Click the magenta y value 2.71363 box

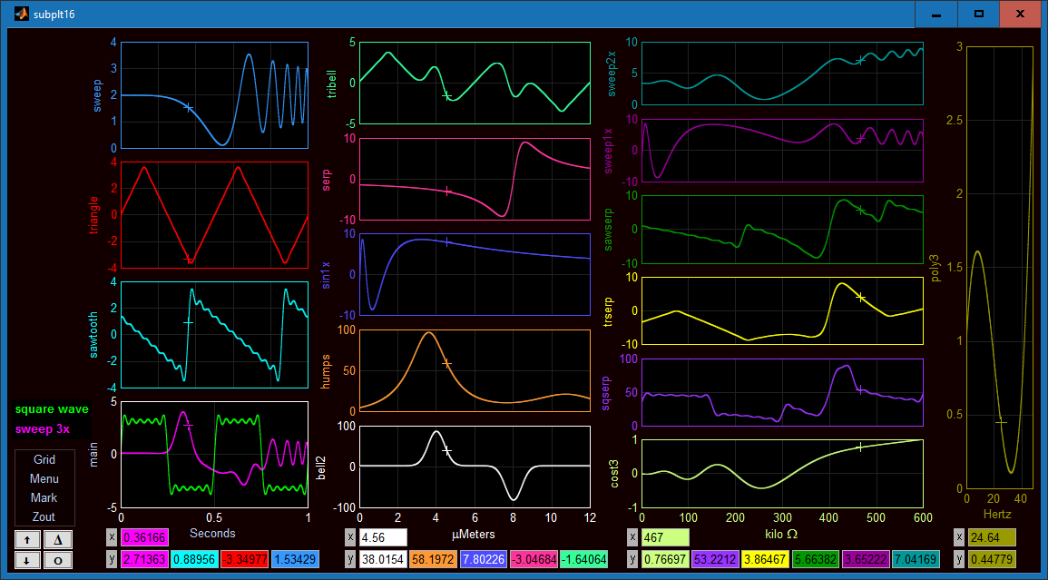coord(144,558)
